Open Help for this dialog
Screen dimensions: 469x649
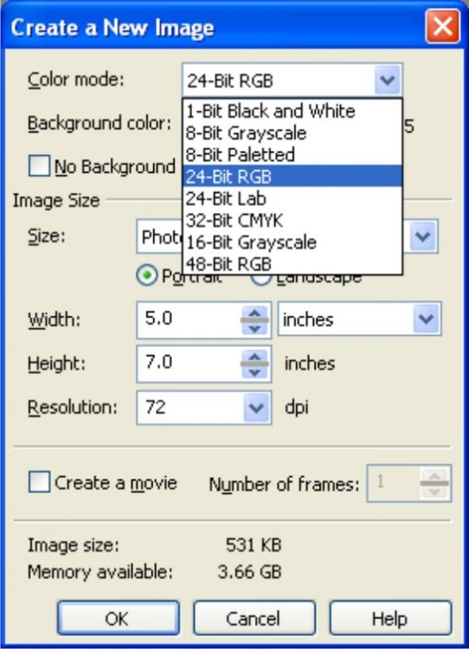tap(390, 618)
